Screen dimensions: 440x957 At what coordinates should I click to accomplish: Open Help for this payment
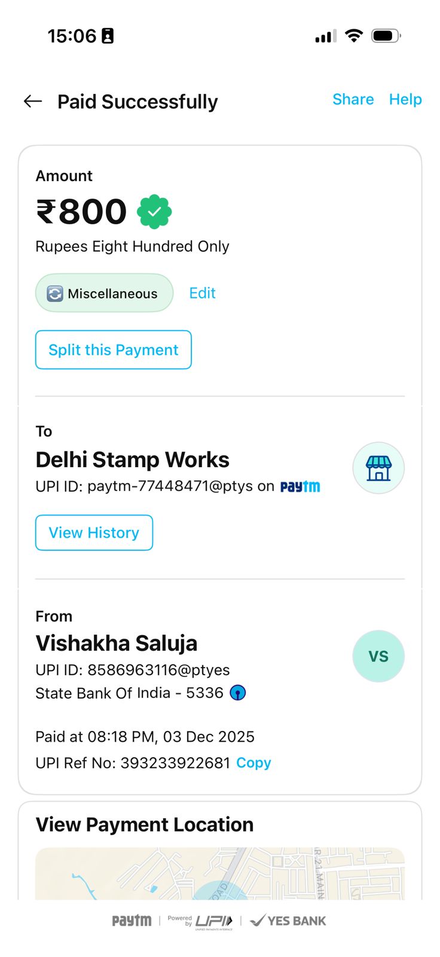(405, 99)
